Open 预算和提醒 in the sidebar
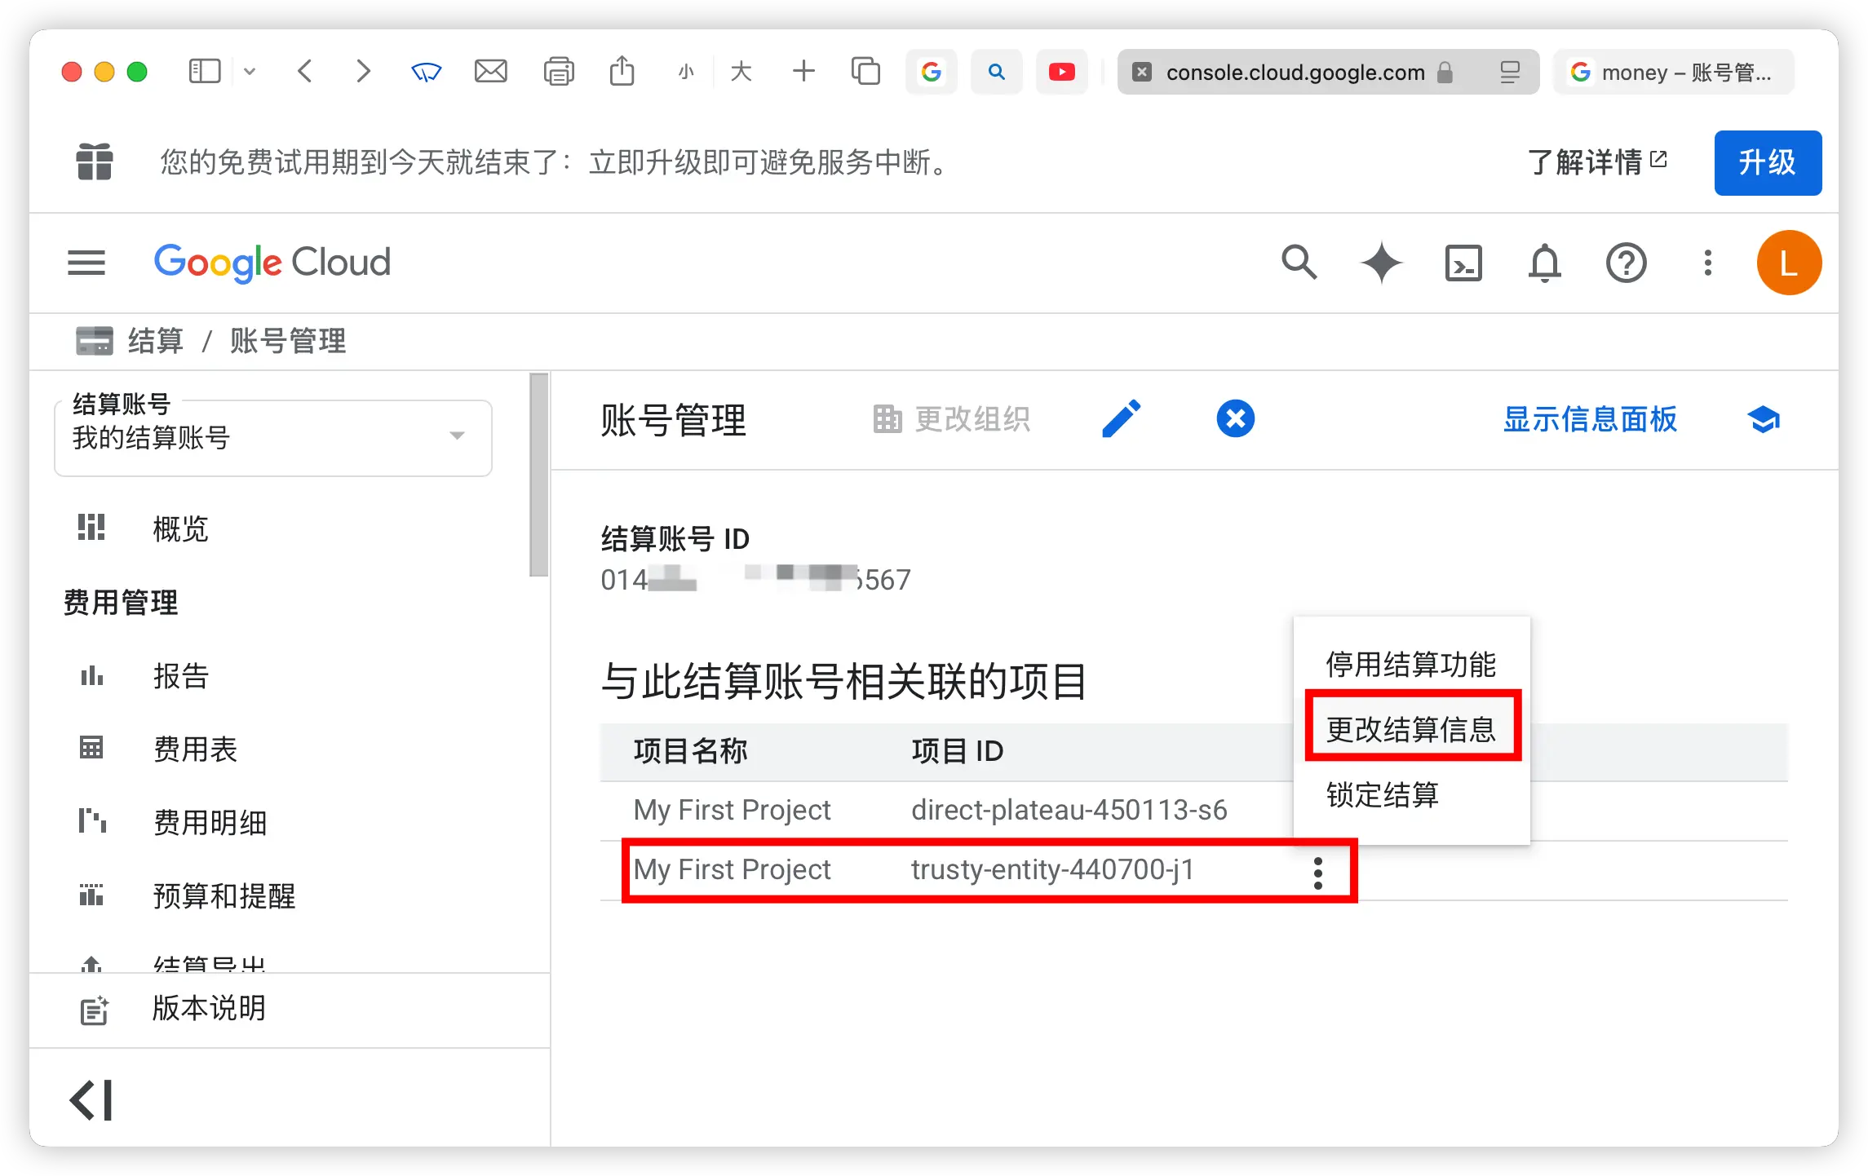The height and width of the screenshot is (1176, 1868). (x=224, y=895)
